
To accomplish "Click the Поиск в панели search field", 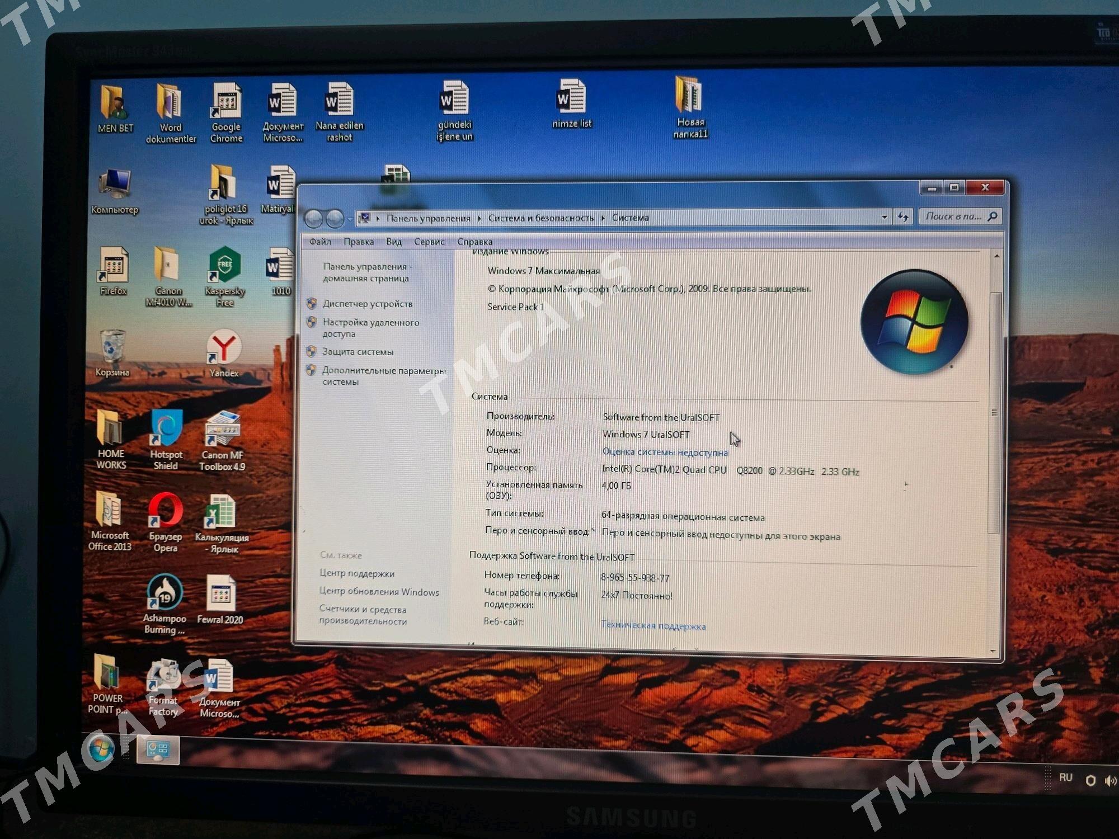I will point(960,216).
